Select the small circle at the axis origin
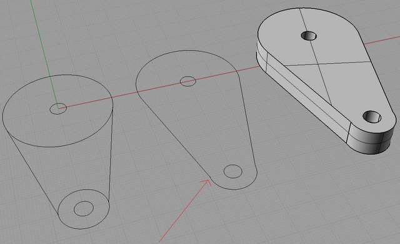This screenshot has height=244, width=400. point(58,109)
